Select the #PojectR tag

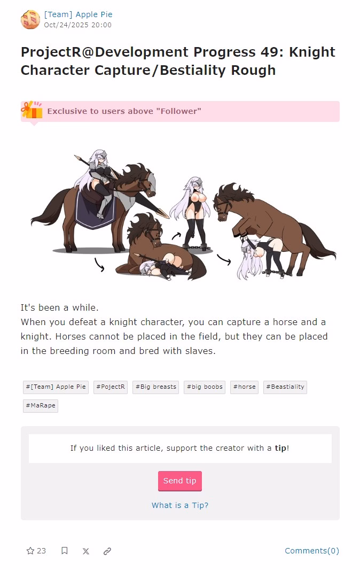[111, 387]
